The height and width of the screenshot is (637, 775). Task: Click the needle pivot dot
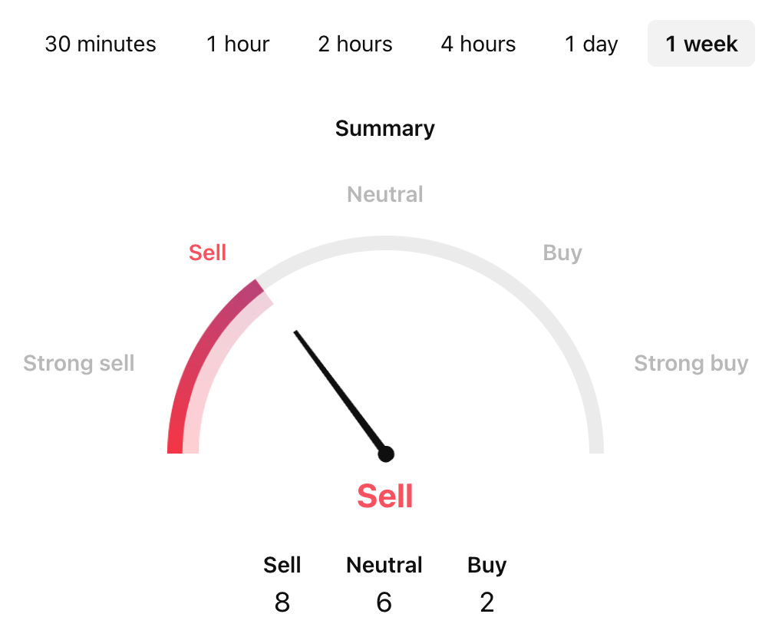point(386,454)
